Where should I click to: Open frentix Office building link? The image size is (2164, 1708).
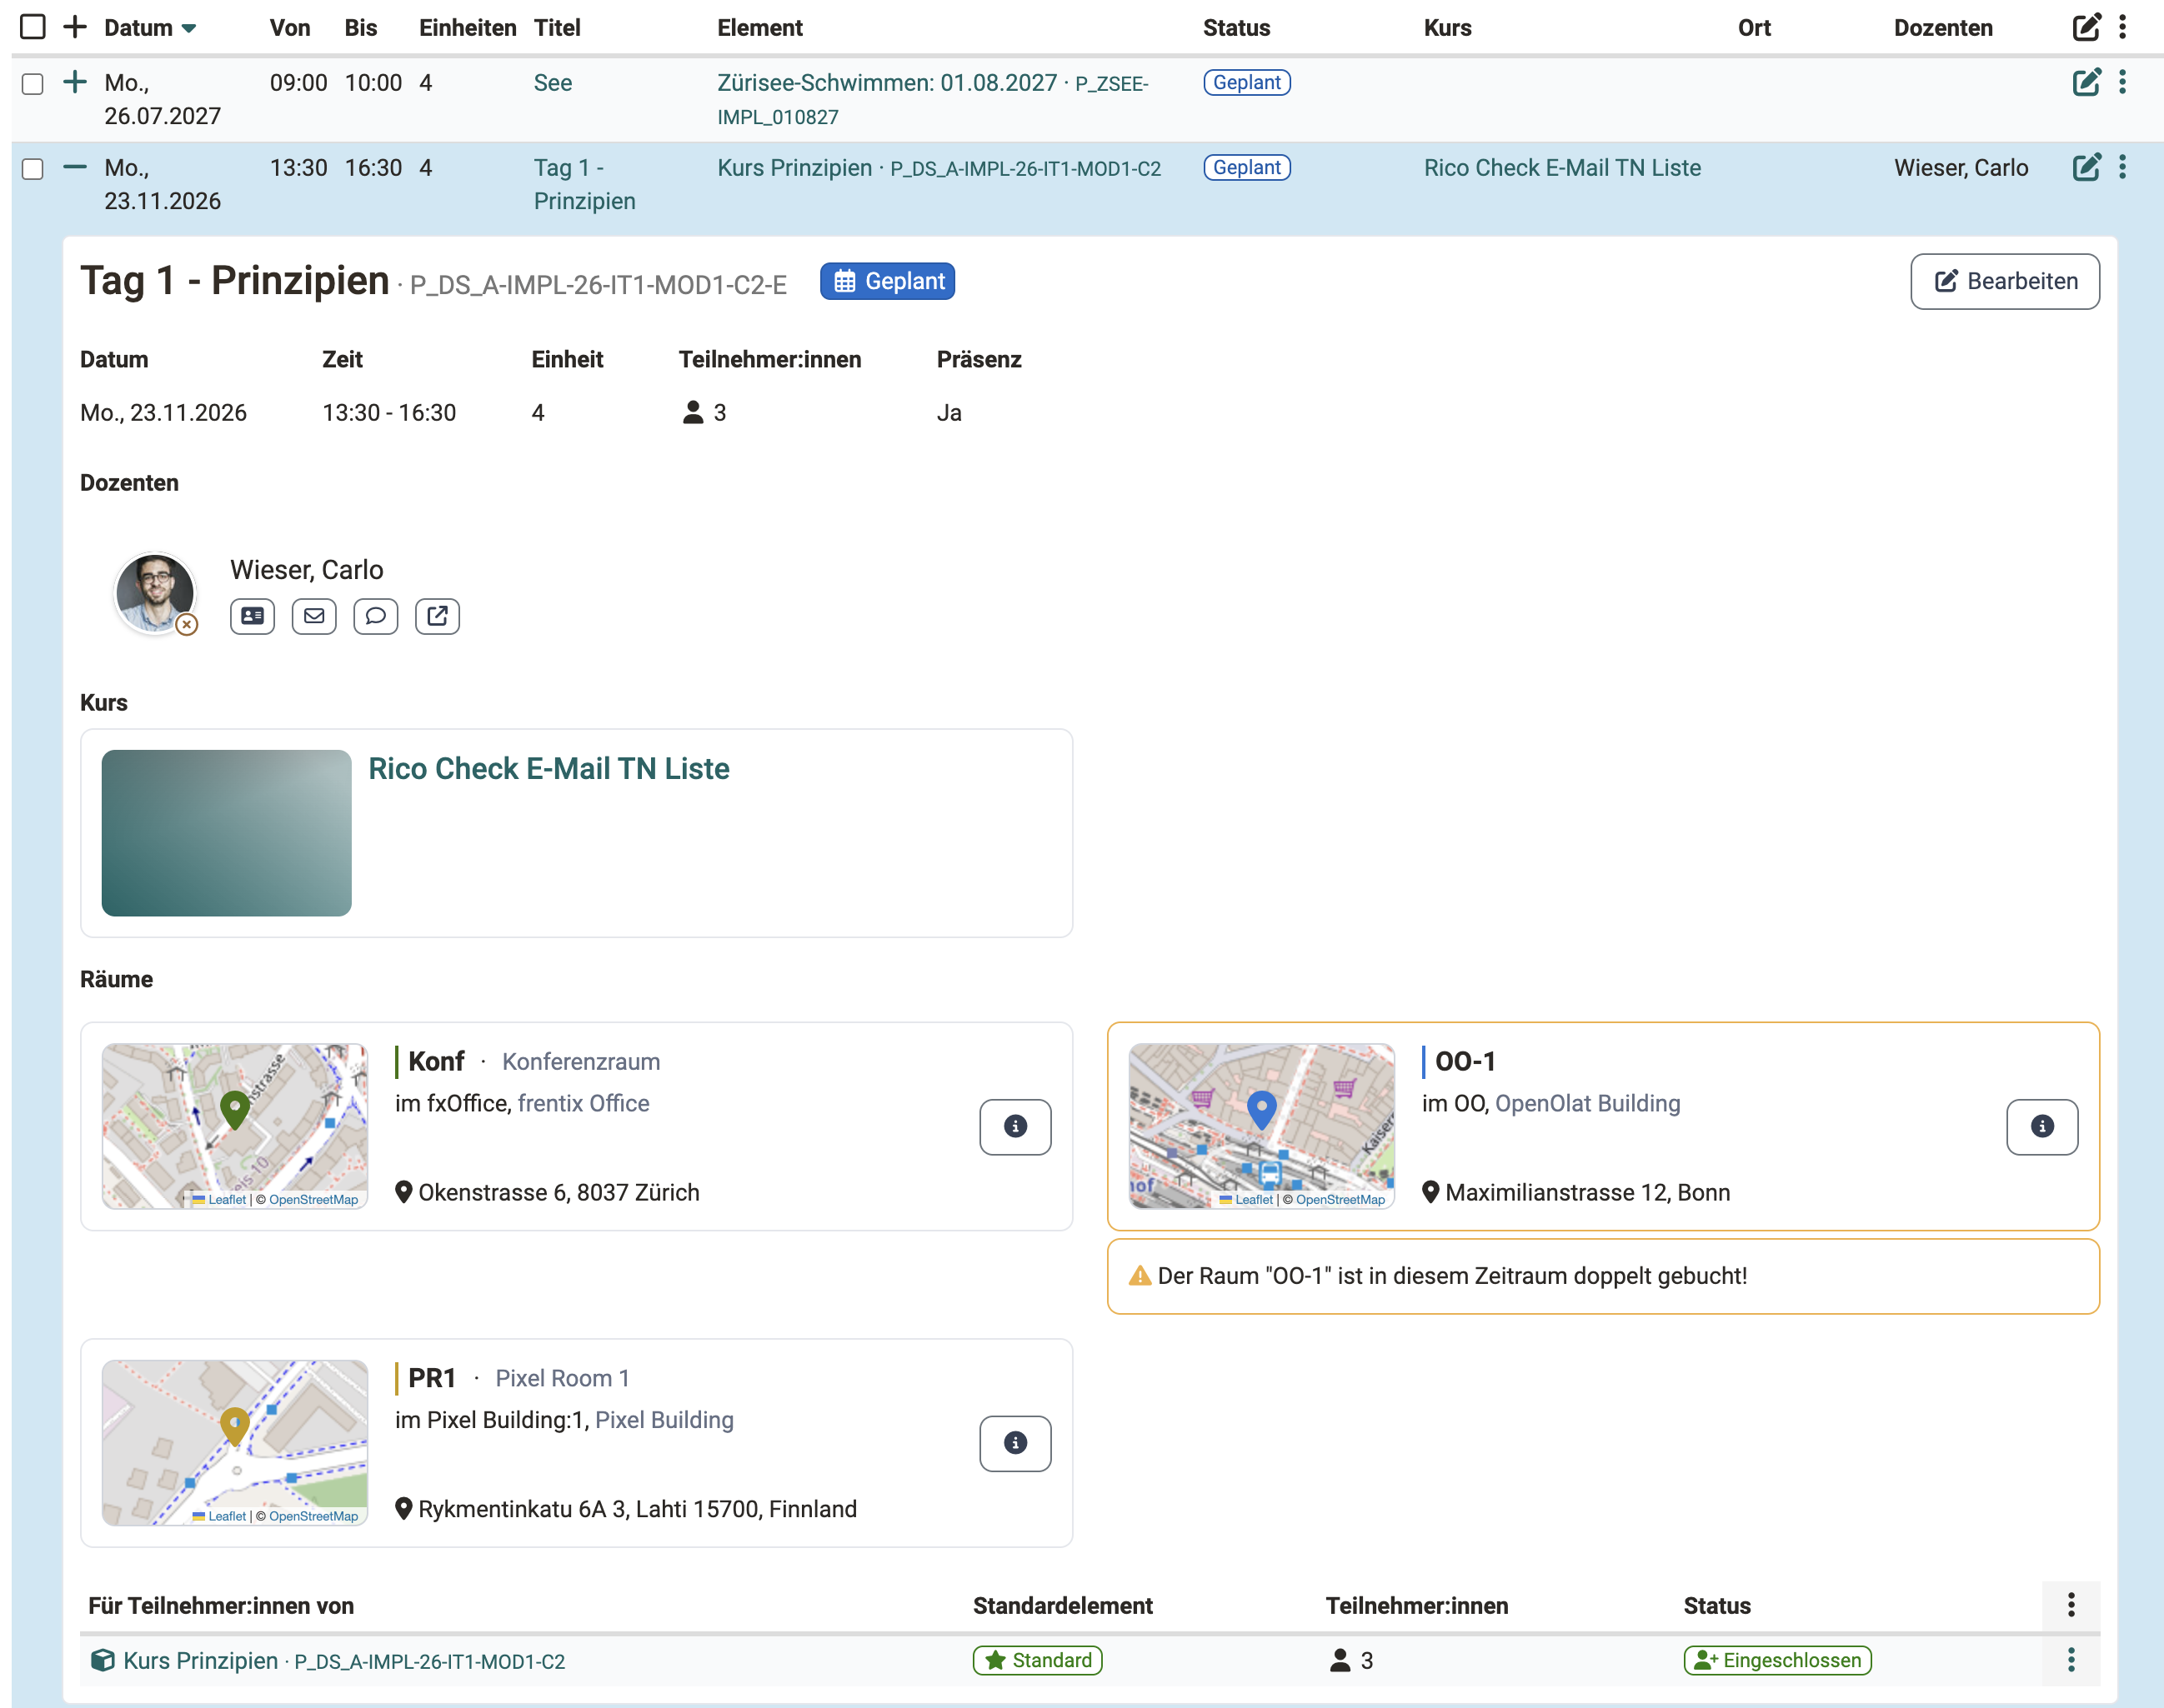pyautogui.click(x=584, y=1103)
